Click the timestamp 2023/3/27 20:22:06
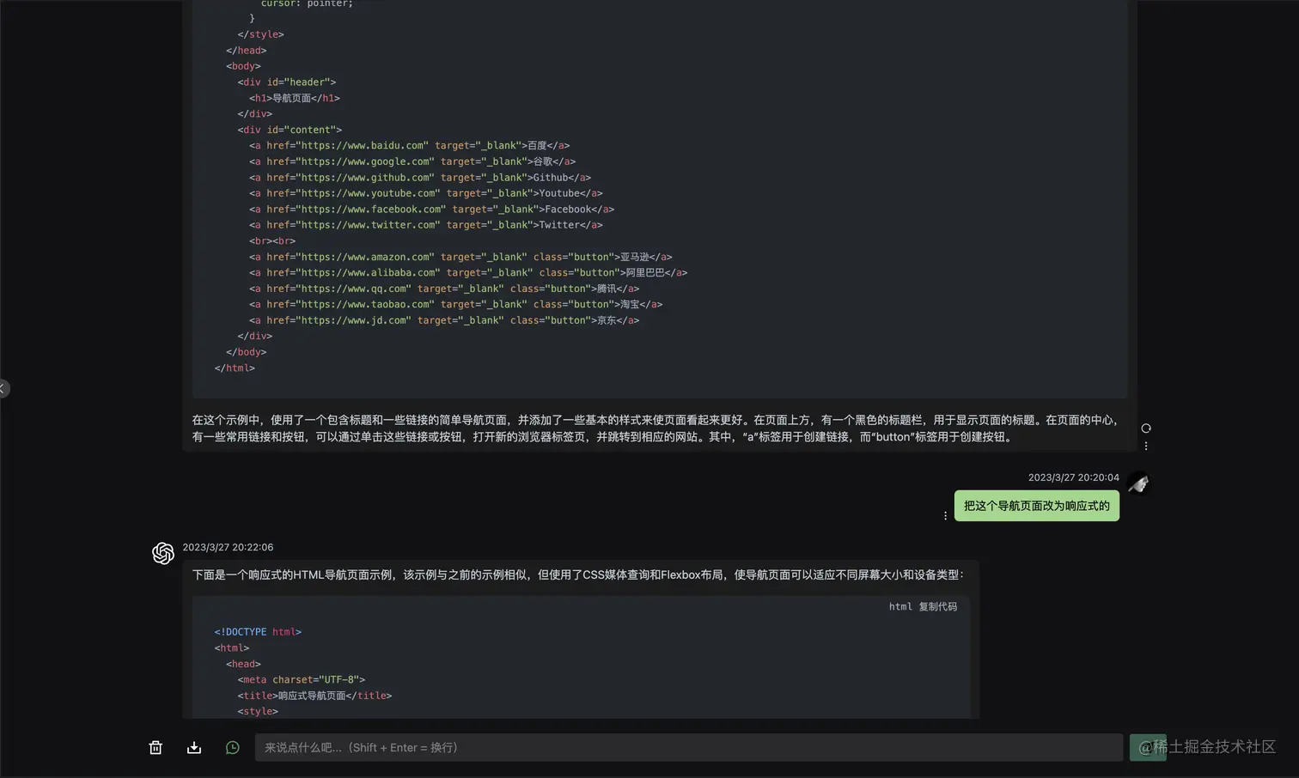 coord(228,547)
